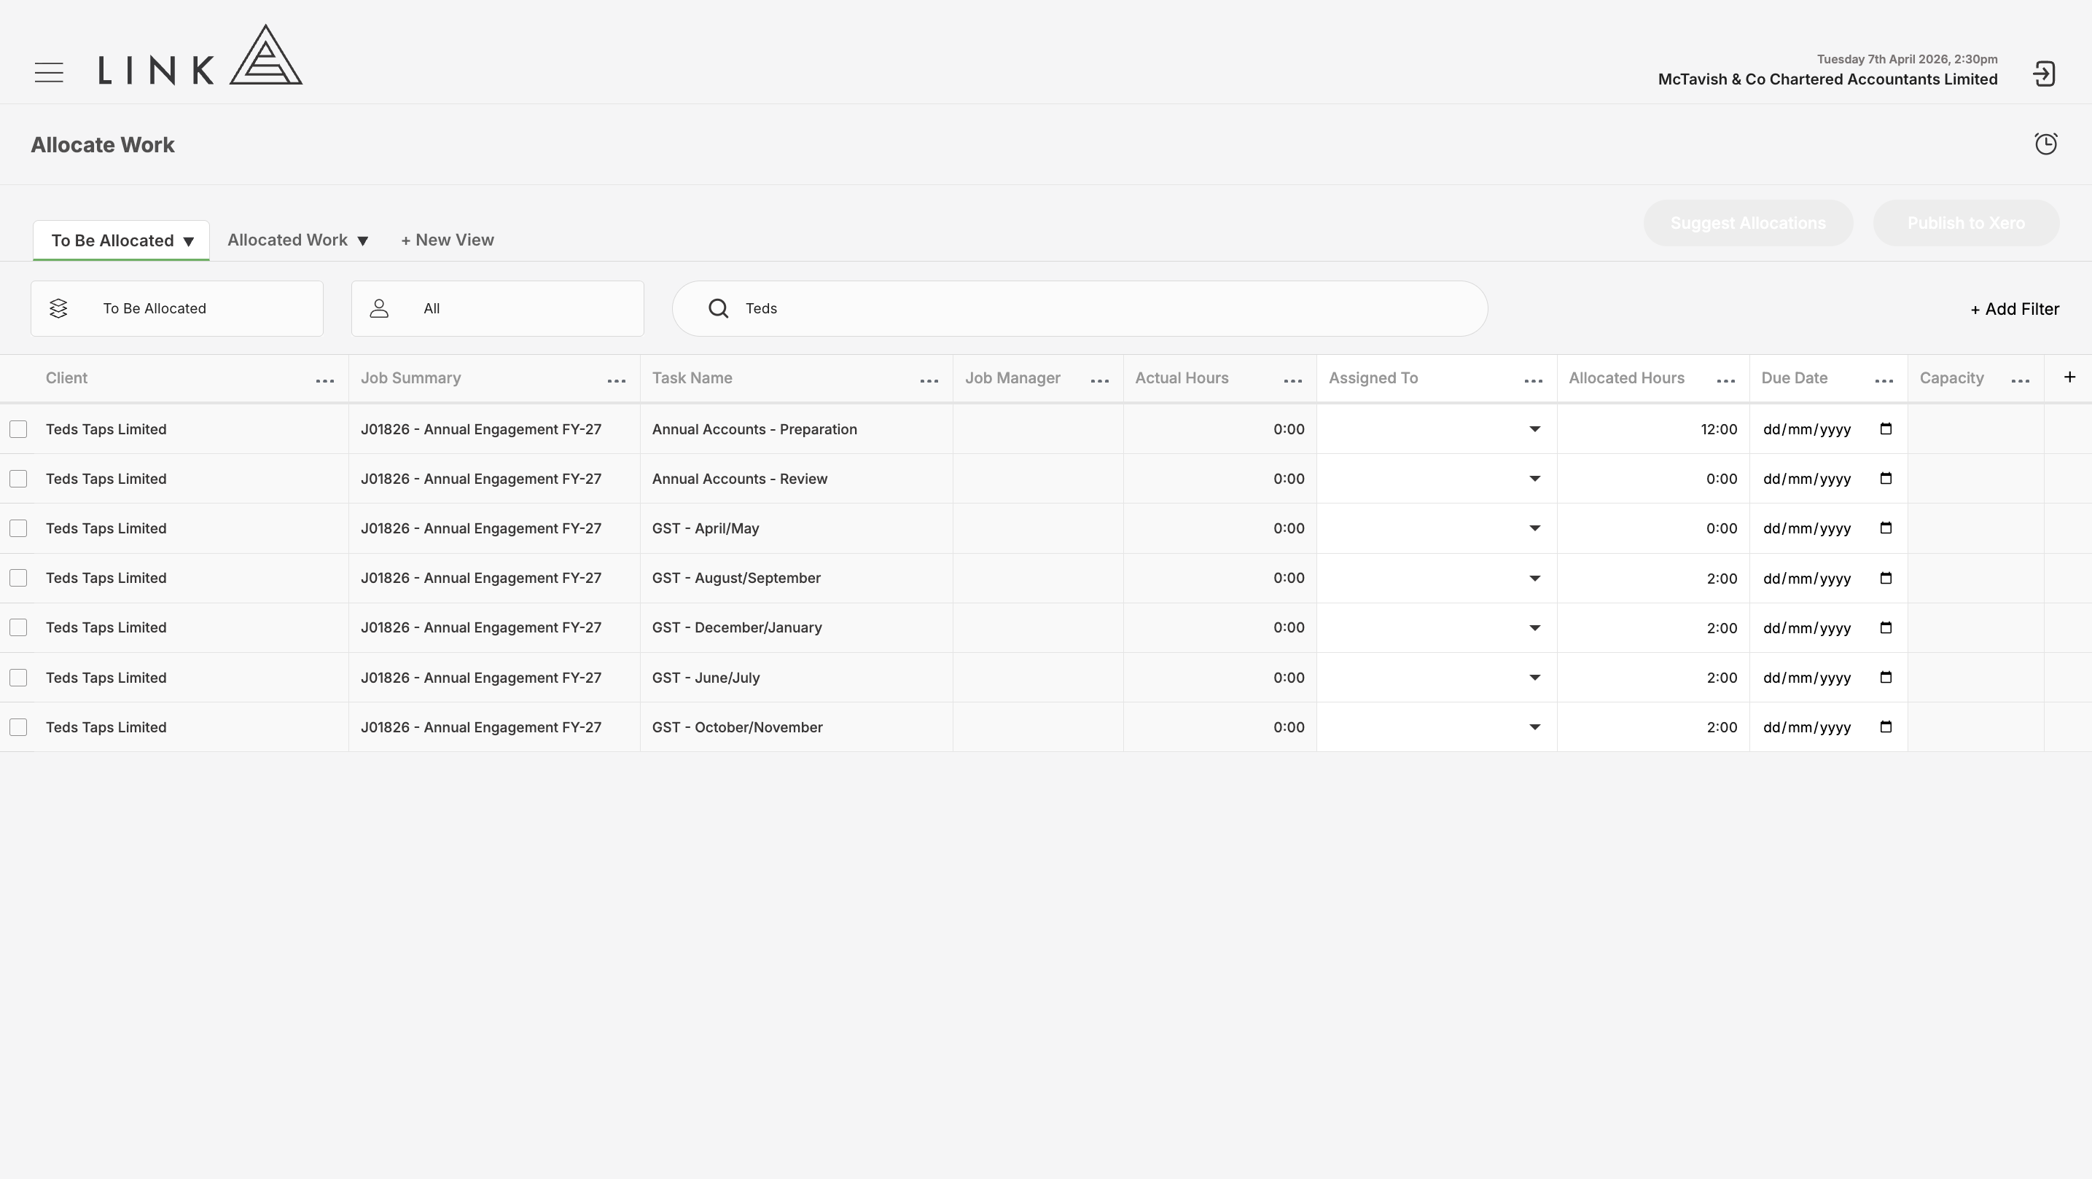Click due date field for GST - April/May
The width and height of the screenshot is (2092, 1179).
pyautogui.click(x=1828, y=528)
